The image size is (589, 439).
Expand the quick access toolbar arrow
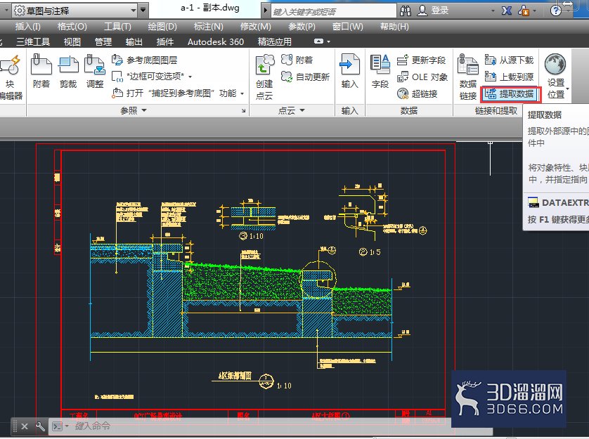(x=143, y=10)
